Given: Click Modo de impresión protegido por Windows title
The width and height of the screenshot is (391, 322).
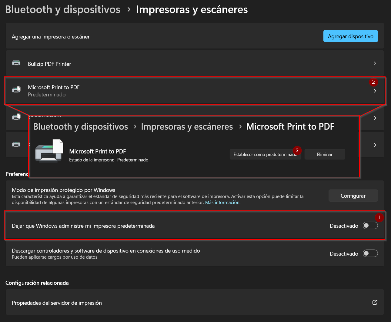Looking at the screenshot, I should [x=64, y=190].
